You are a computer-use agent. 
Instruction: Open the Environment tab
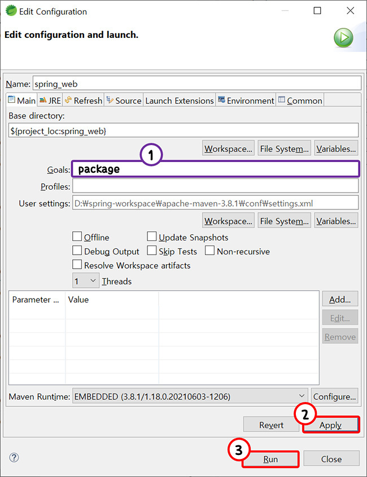(246, 100)
